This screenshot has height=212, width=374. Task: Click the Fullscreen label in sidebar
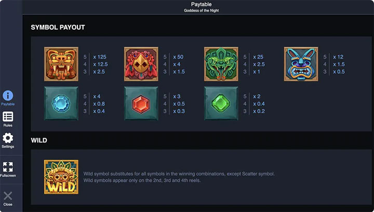(8, 176)
